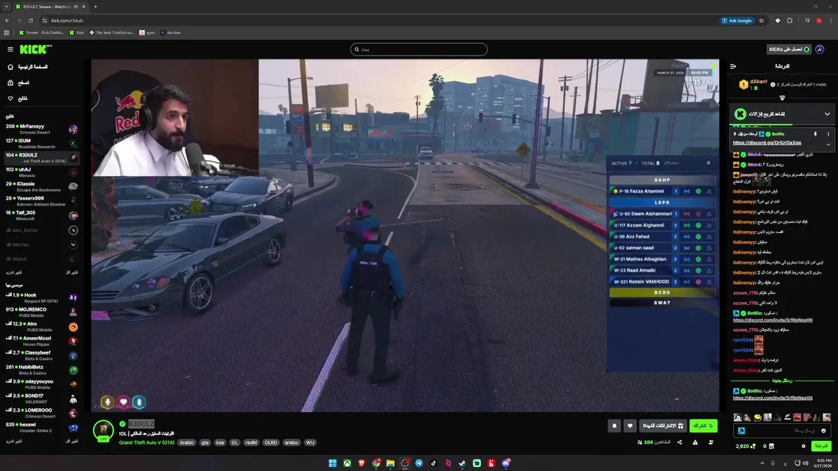Open the viewer list icon beside 104
This screenshot has height=471, width=838.
640,442
